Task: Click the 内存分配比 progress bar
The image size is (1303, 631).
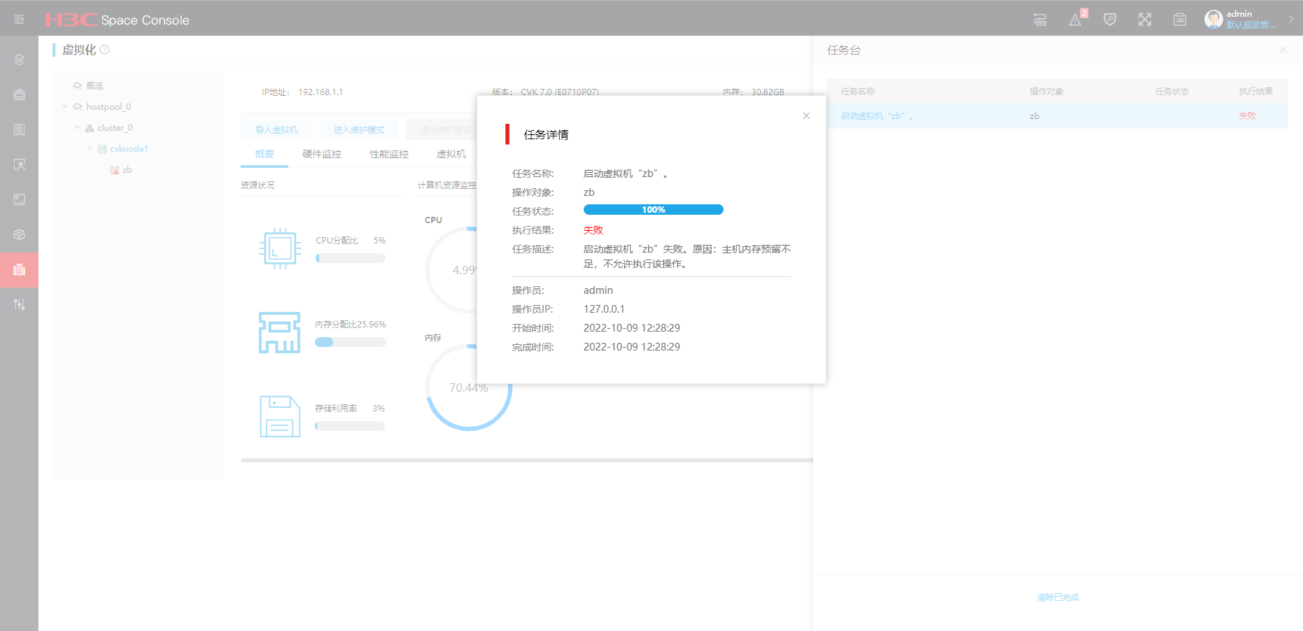Action: point(351,342)
